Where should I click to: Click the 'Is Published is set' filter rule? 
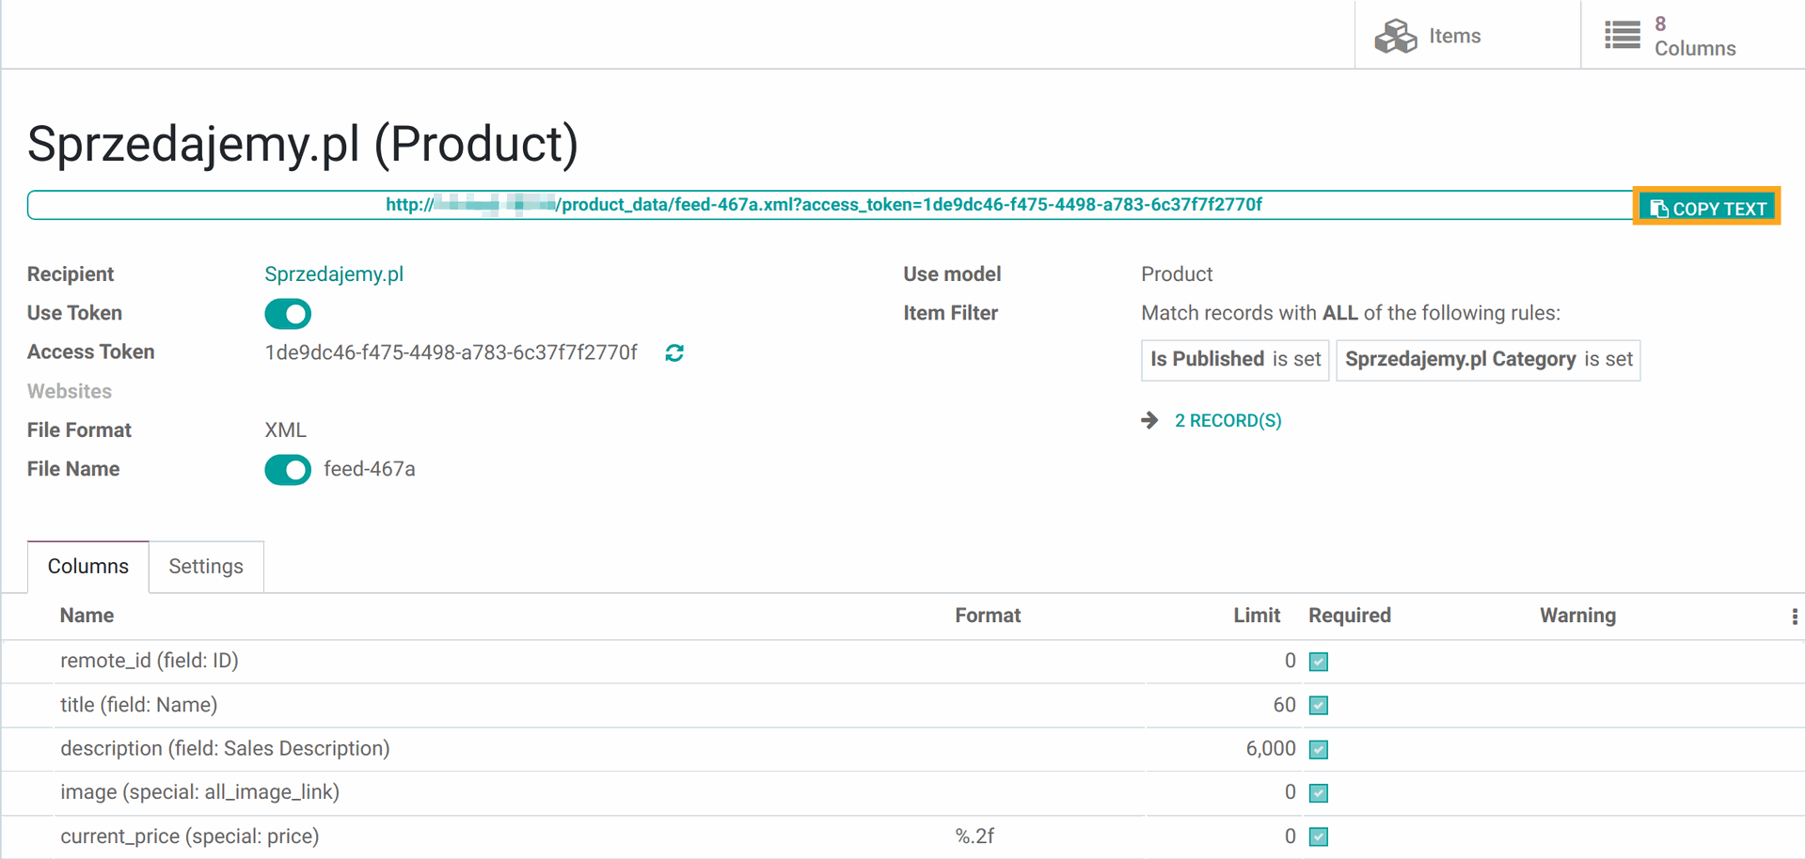point(1235,360)
